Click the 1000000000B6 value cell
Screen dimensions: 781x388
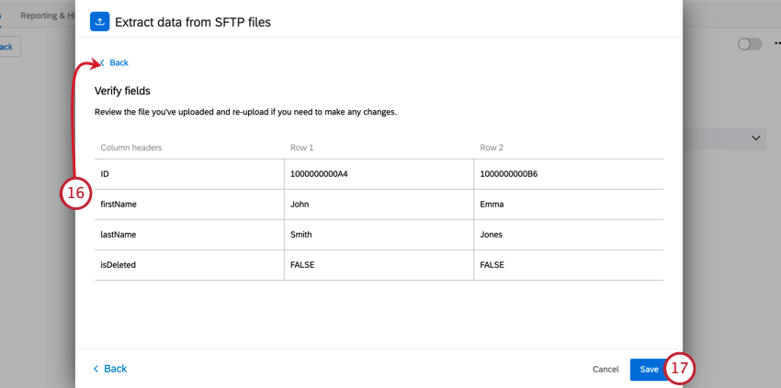click(x=569, y=174)
